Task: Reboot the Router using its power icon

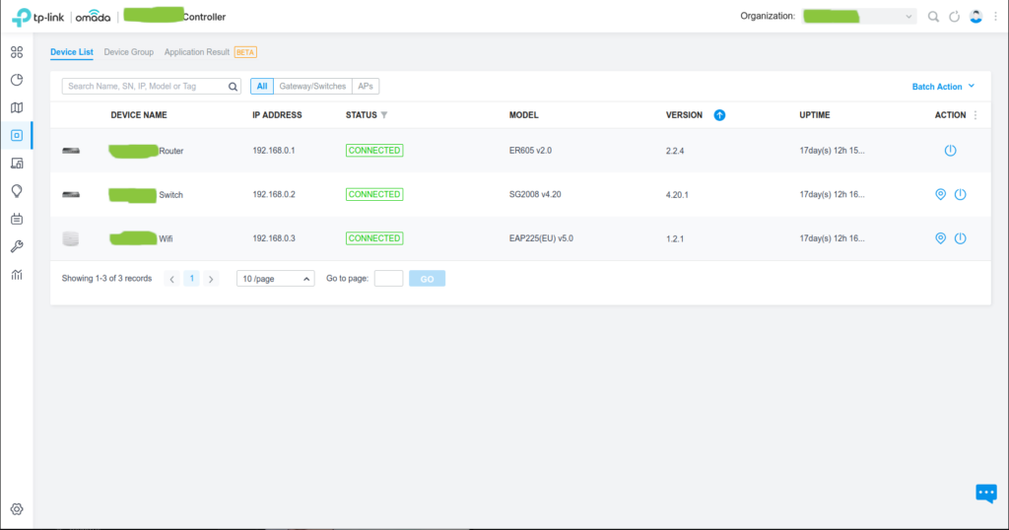Action: click(x=950, y=151)
